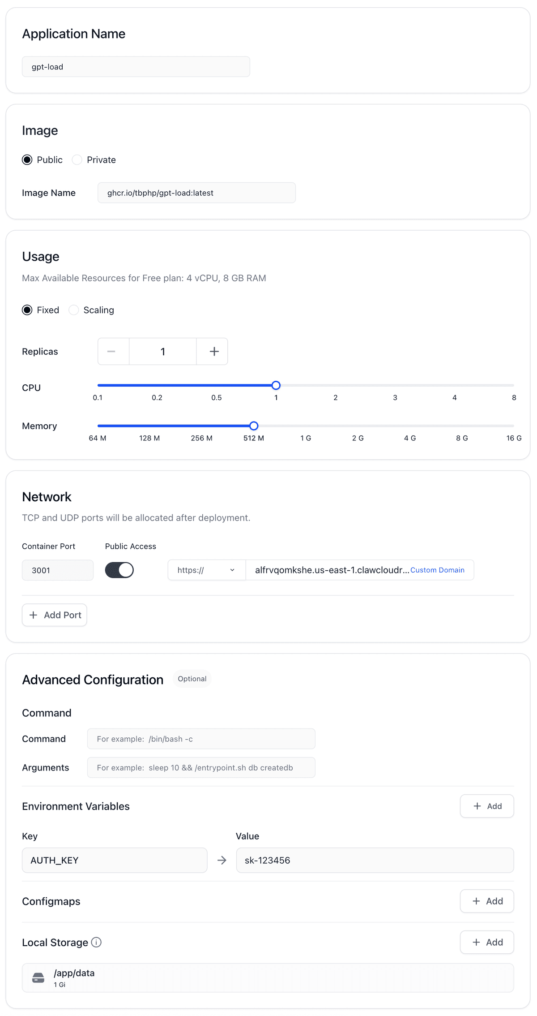Select the Scaling usage option
This screenshot has width=537, height=1016.
74,310
